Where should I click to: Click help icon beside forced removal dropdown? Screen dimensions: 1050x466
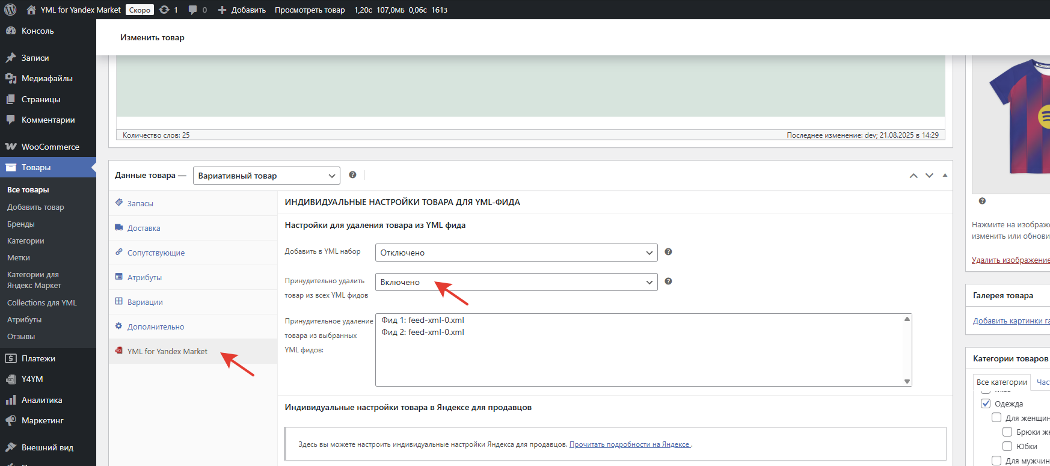tap(668, 281)
